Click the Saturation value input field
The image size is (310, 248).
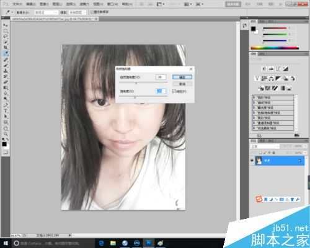161,91
